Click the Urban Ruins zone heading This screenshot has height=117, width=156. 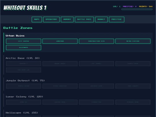[x=15, y=36]
